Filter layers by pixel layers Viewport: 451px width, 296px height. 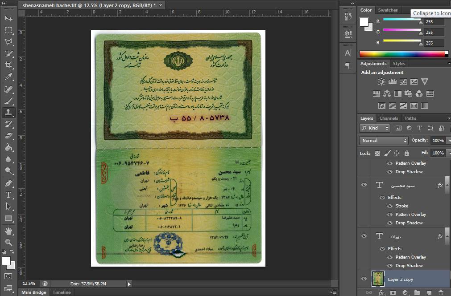coord(398,128)
